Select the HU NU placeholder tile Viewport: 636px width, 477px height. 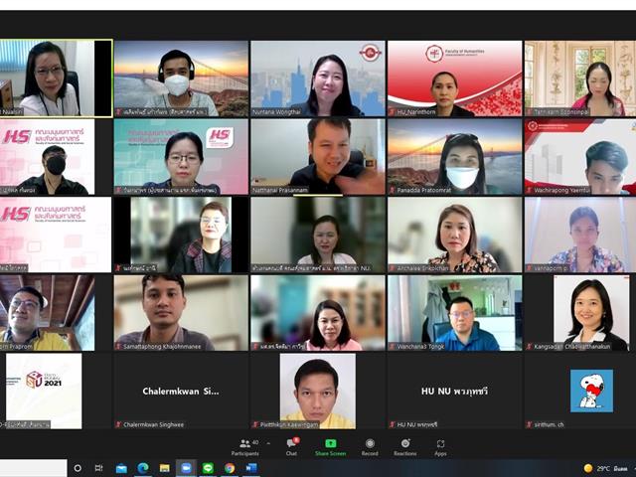click(455, 392)
